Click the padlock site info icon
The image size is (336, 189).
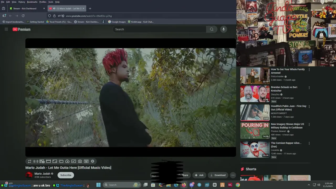54,16
